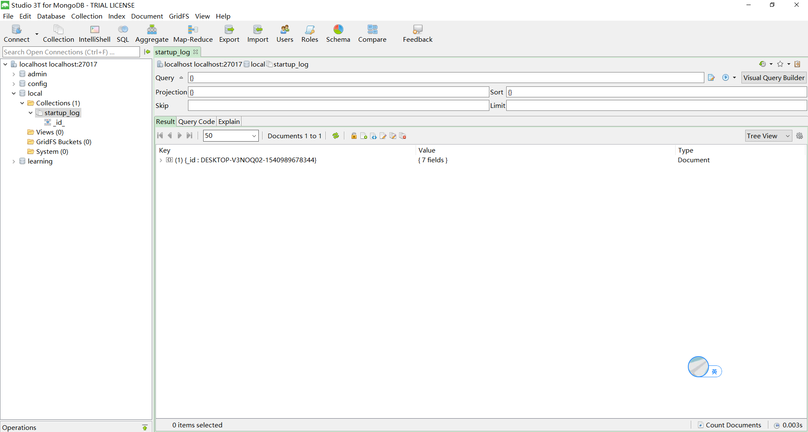Run the query with play button
This screenshot has width=808, height=432.
pyautogui.click(x=725, y=78)
